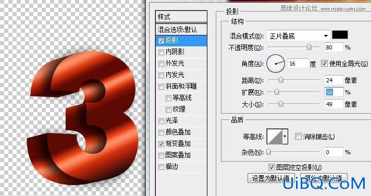Enable the 内阴影 checkbox

[x=161, y=52]
